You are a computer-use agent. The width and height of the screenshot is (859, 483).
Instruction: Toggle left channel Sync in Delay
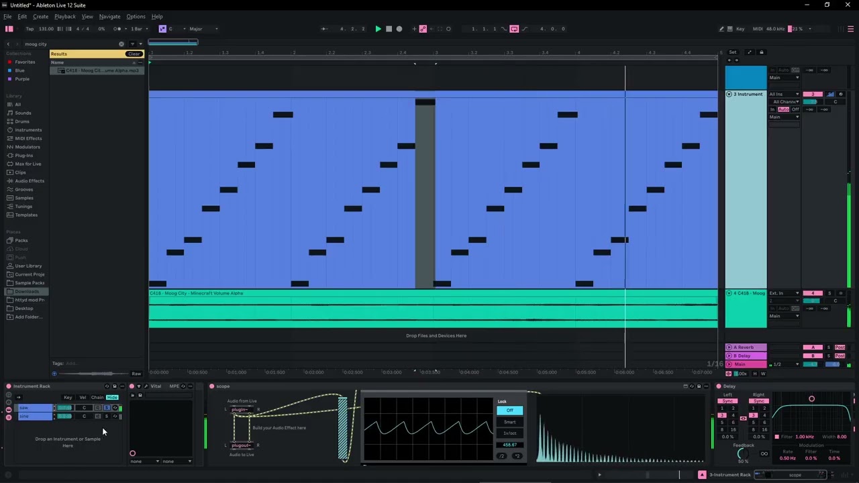727,401
